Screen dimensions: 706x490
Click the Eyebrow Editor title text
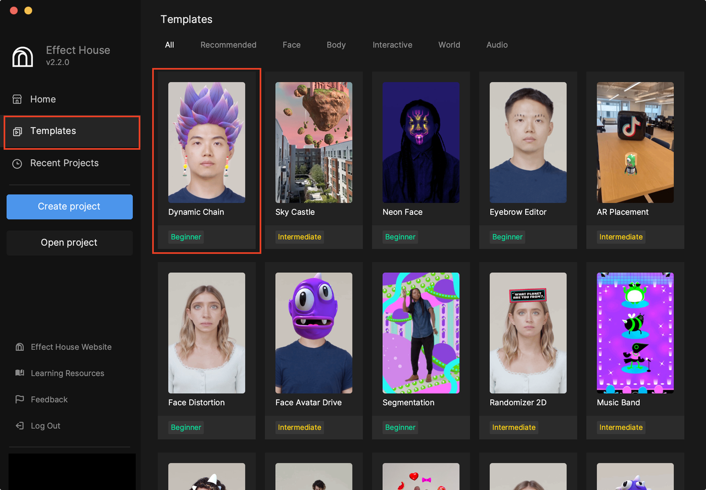pyautogui.click(x=518, y=212)
